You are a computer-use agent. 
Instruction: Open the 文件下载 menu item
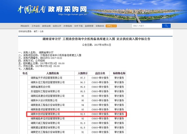(78, 26)
